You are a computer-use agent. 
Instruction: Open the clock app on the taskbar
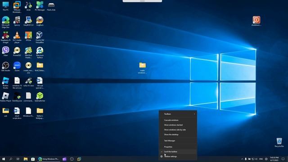pyautogui.click(x=72, y=159)
